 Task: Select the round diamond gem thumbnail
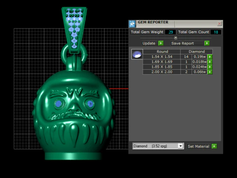[x=137, y=54]
